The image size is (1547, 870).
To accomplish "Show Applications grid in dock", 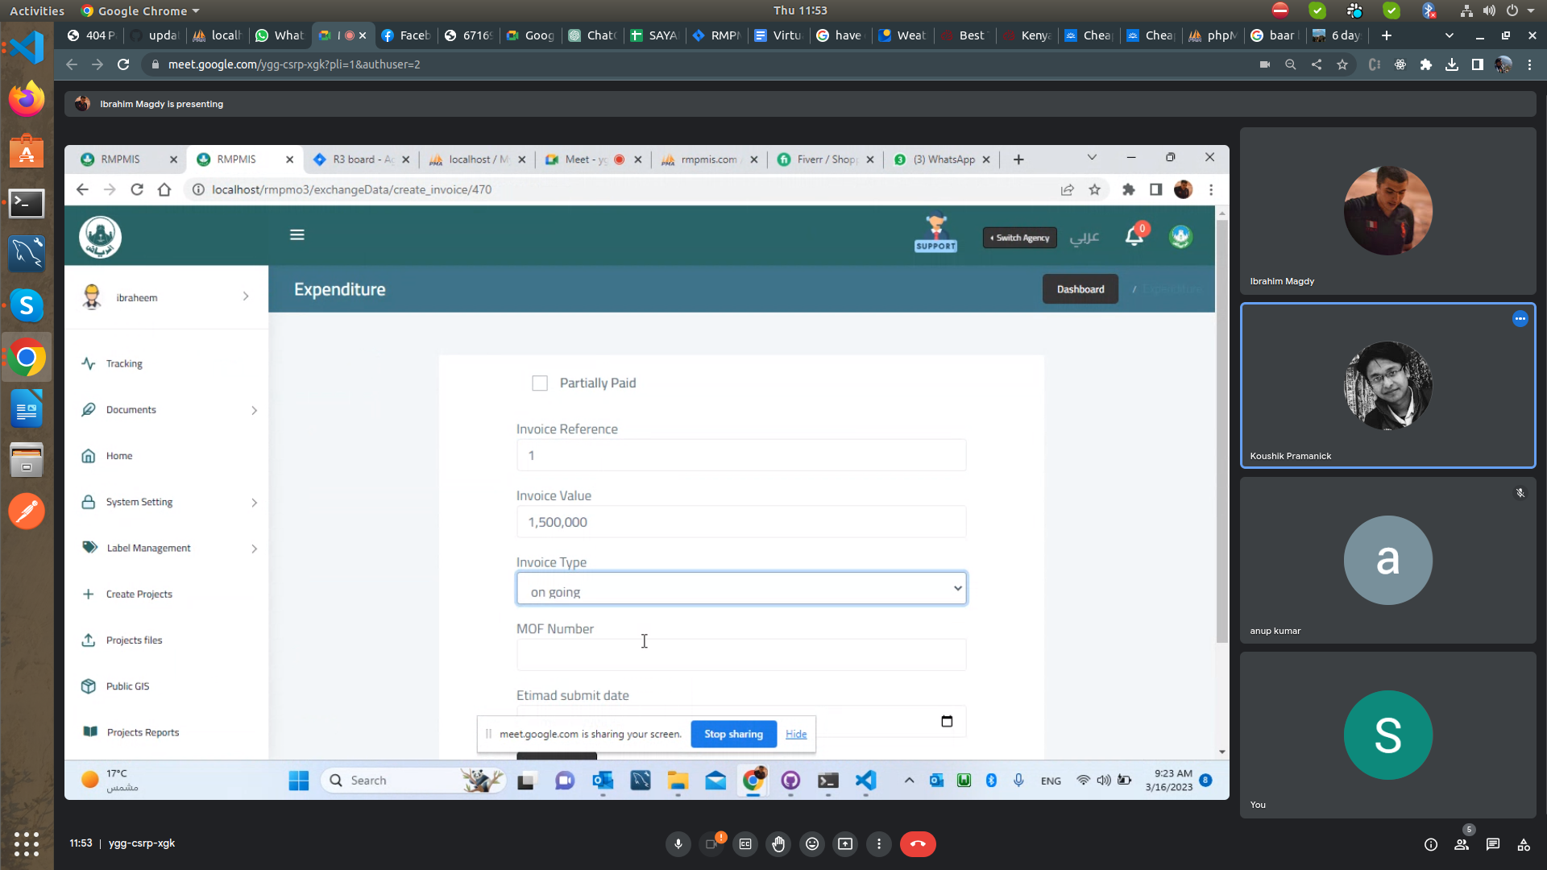I will (x=27, y=843).
